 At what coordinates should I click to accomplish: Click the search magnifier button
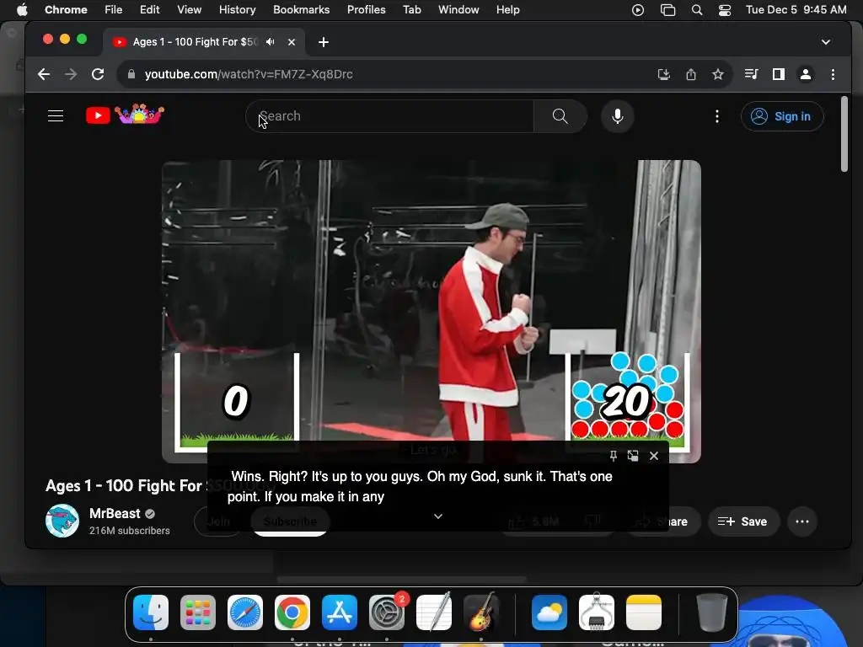(560, 116)
